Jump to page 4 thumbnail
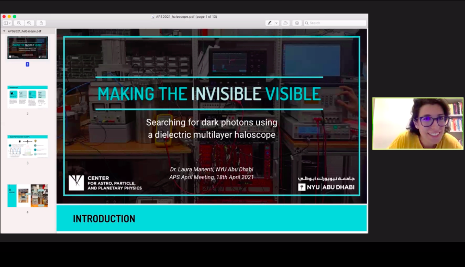This screenshot has height=267, width=465. 28,196
